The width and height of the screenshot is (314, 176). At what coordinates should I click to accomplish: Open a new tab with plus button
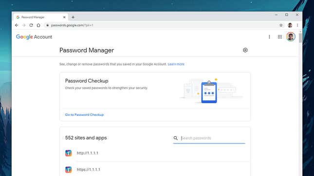tap(73, 17)
